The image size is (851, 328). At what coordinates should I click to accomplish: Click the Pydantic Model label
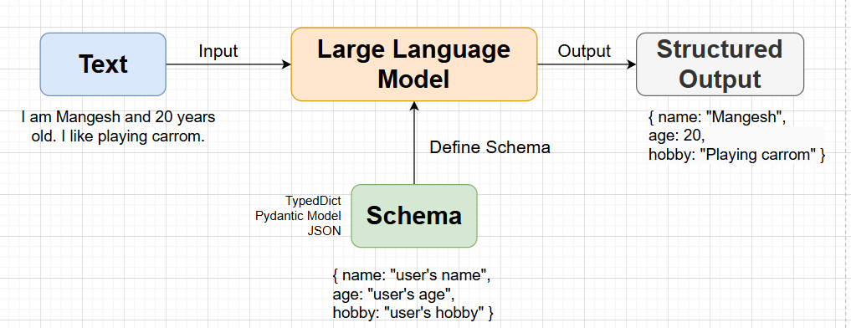[x=298, y=216]
